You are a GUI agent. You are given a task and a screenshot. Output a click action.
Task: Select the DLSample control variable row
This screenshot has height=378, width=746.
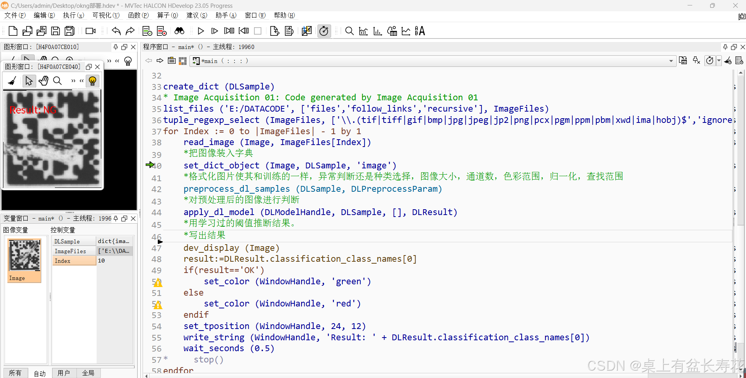[93, 241]
